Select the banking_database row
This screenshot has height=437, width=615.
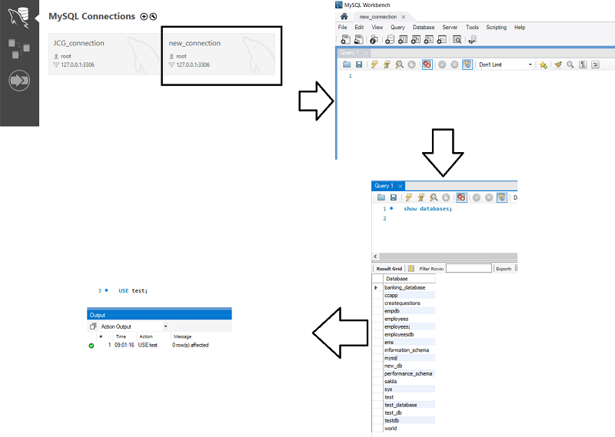[x=409, y=288]
